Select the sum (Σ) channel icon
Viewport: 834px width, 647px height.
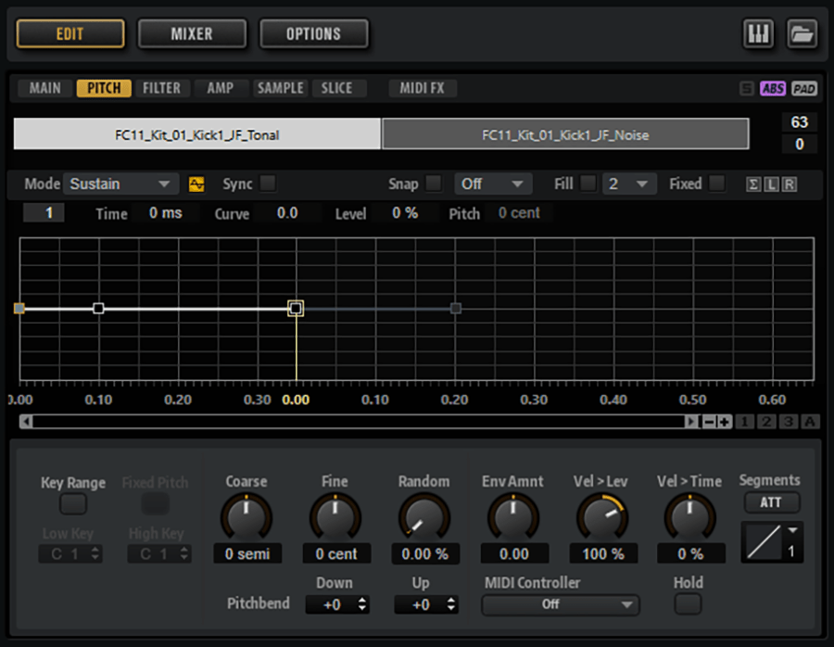coord(755,184)
